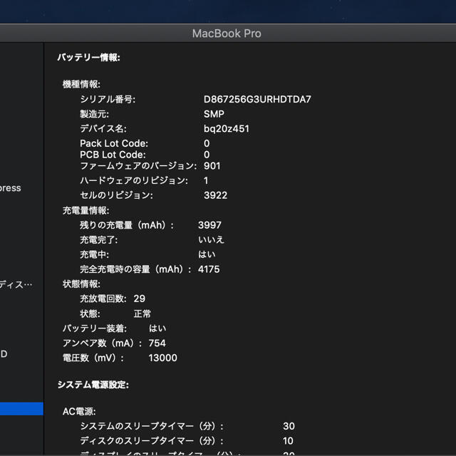Image resolution: width=456 pixels, height=456 pixels.
Task: Click the デバイス名 label
Action: [103, 128]
